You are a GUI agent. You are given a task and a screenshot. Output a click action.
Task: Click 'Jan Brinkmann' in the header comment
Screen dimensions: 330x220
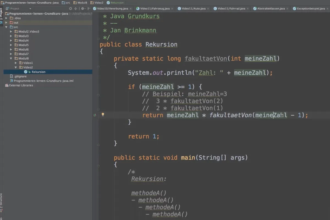coord(133,30)
